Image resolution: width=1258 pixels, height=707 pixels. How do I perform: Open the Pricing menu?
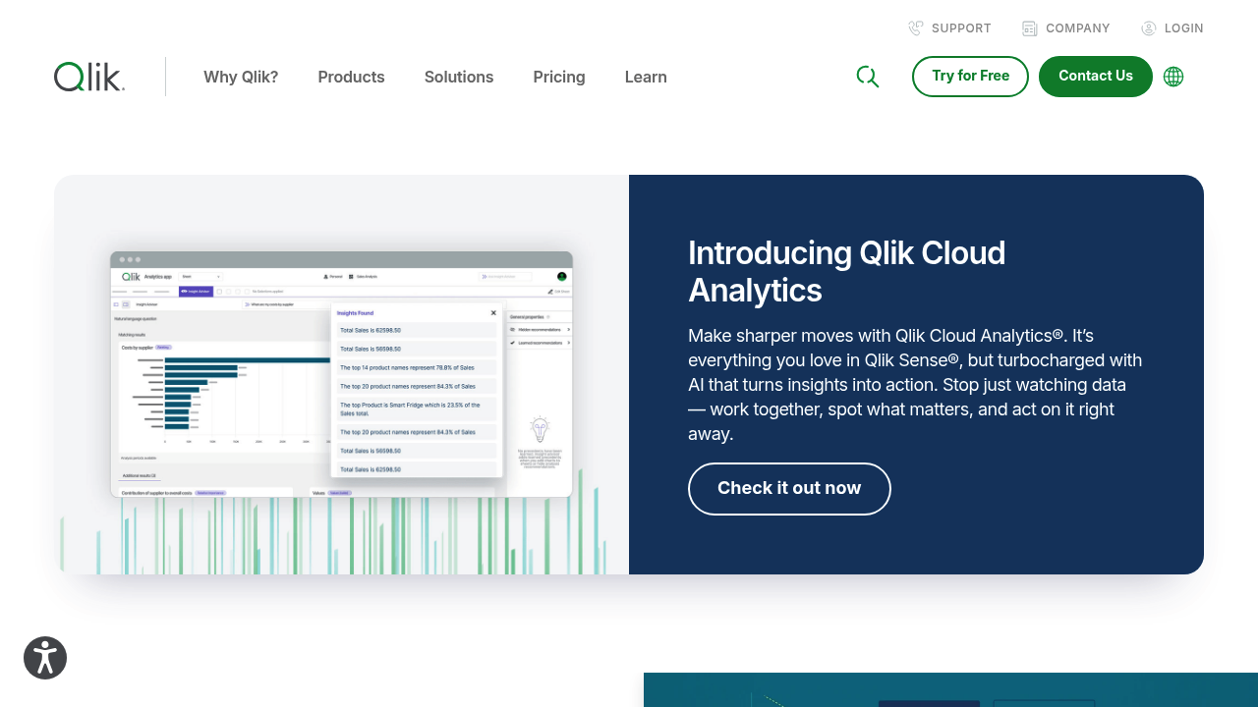click(x=558, y=77)
